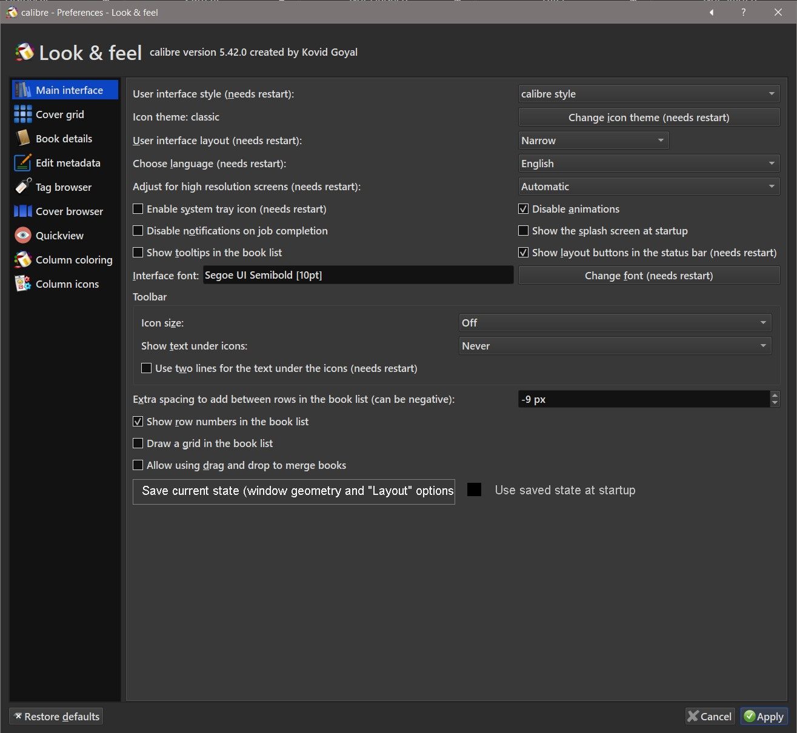Select the Book details book icon

pyautogui.click(x=23, y=139)
